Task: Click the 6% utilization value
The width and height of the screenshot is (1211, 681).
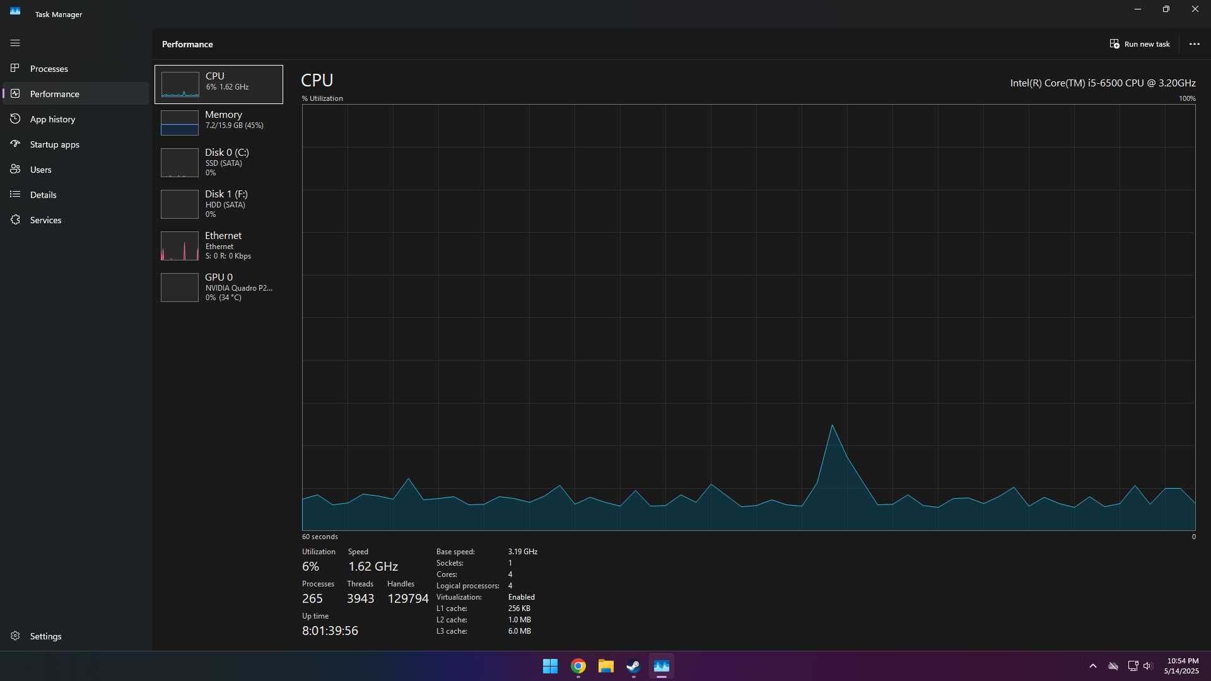Action: coord(310,566)
